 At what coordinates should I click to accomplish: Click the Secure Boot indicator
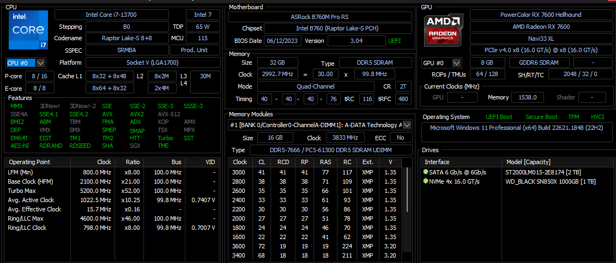coord(541,117)
